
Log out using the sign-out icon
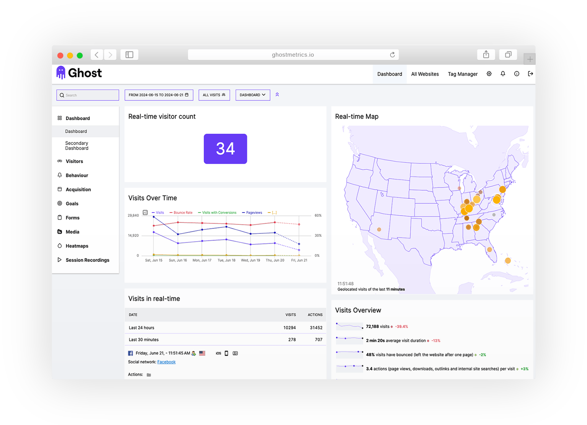coord(530,74)
